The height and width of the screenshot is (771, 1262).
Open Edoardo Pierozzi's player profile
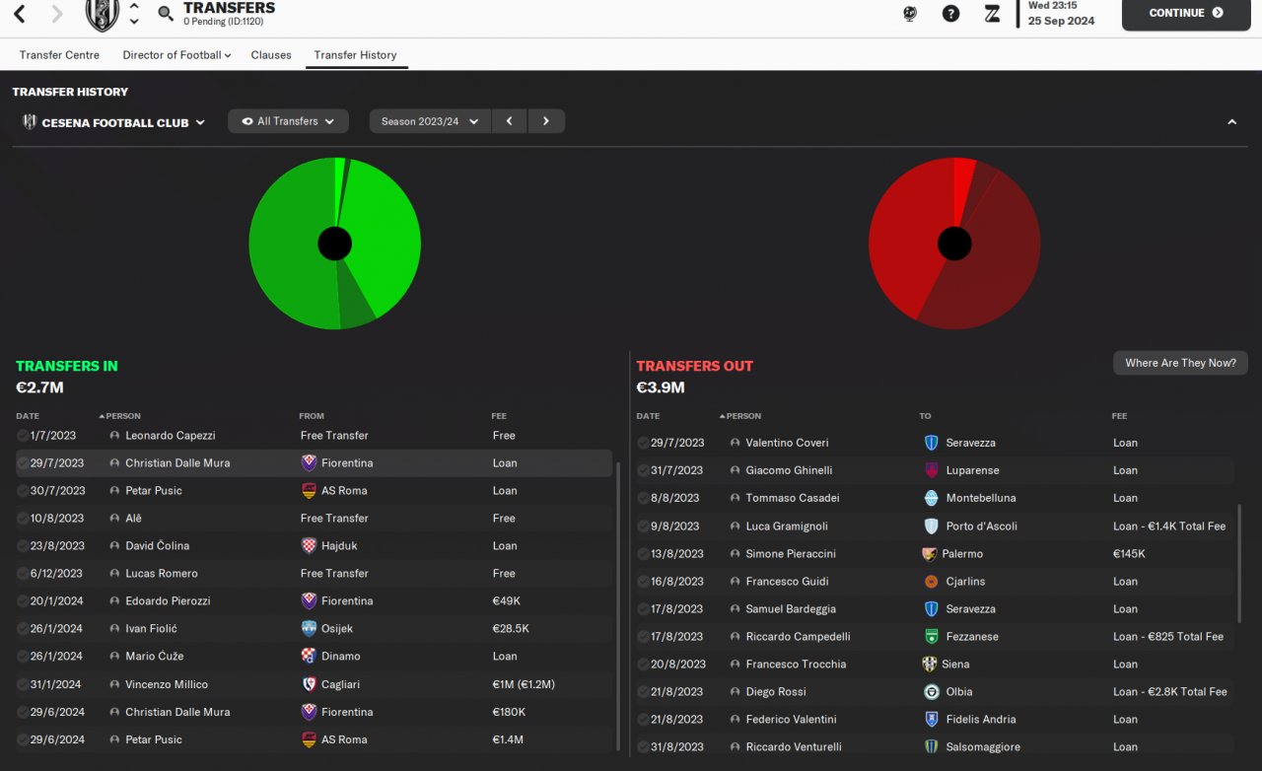click(x=168, y=600)
